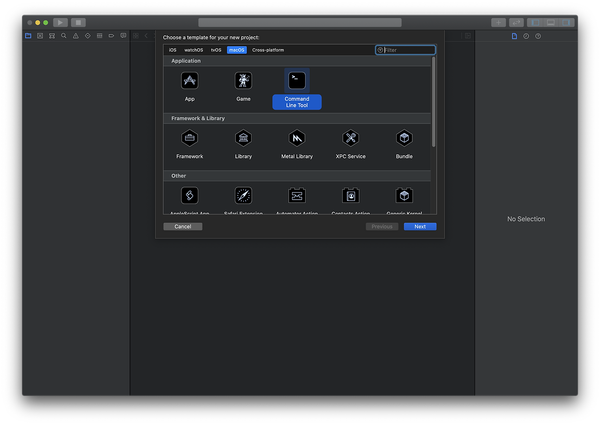Show the History inspector clock icon
Screen dimensions: 600x425
point(526,36)
